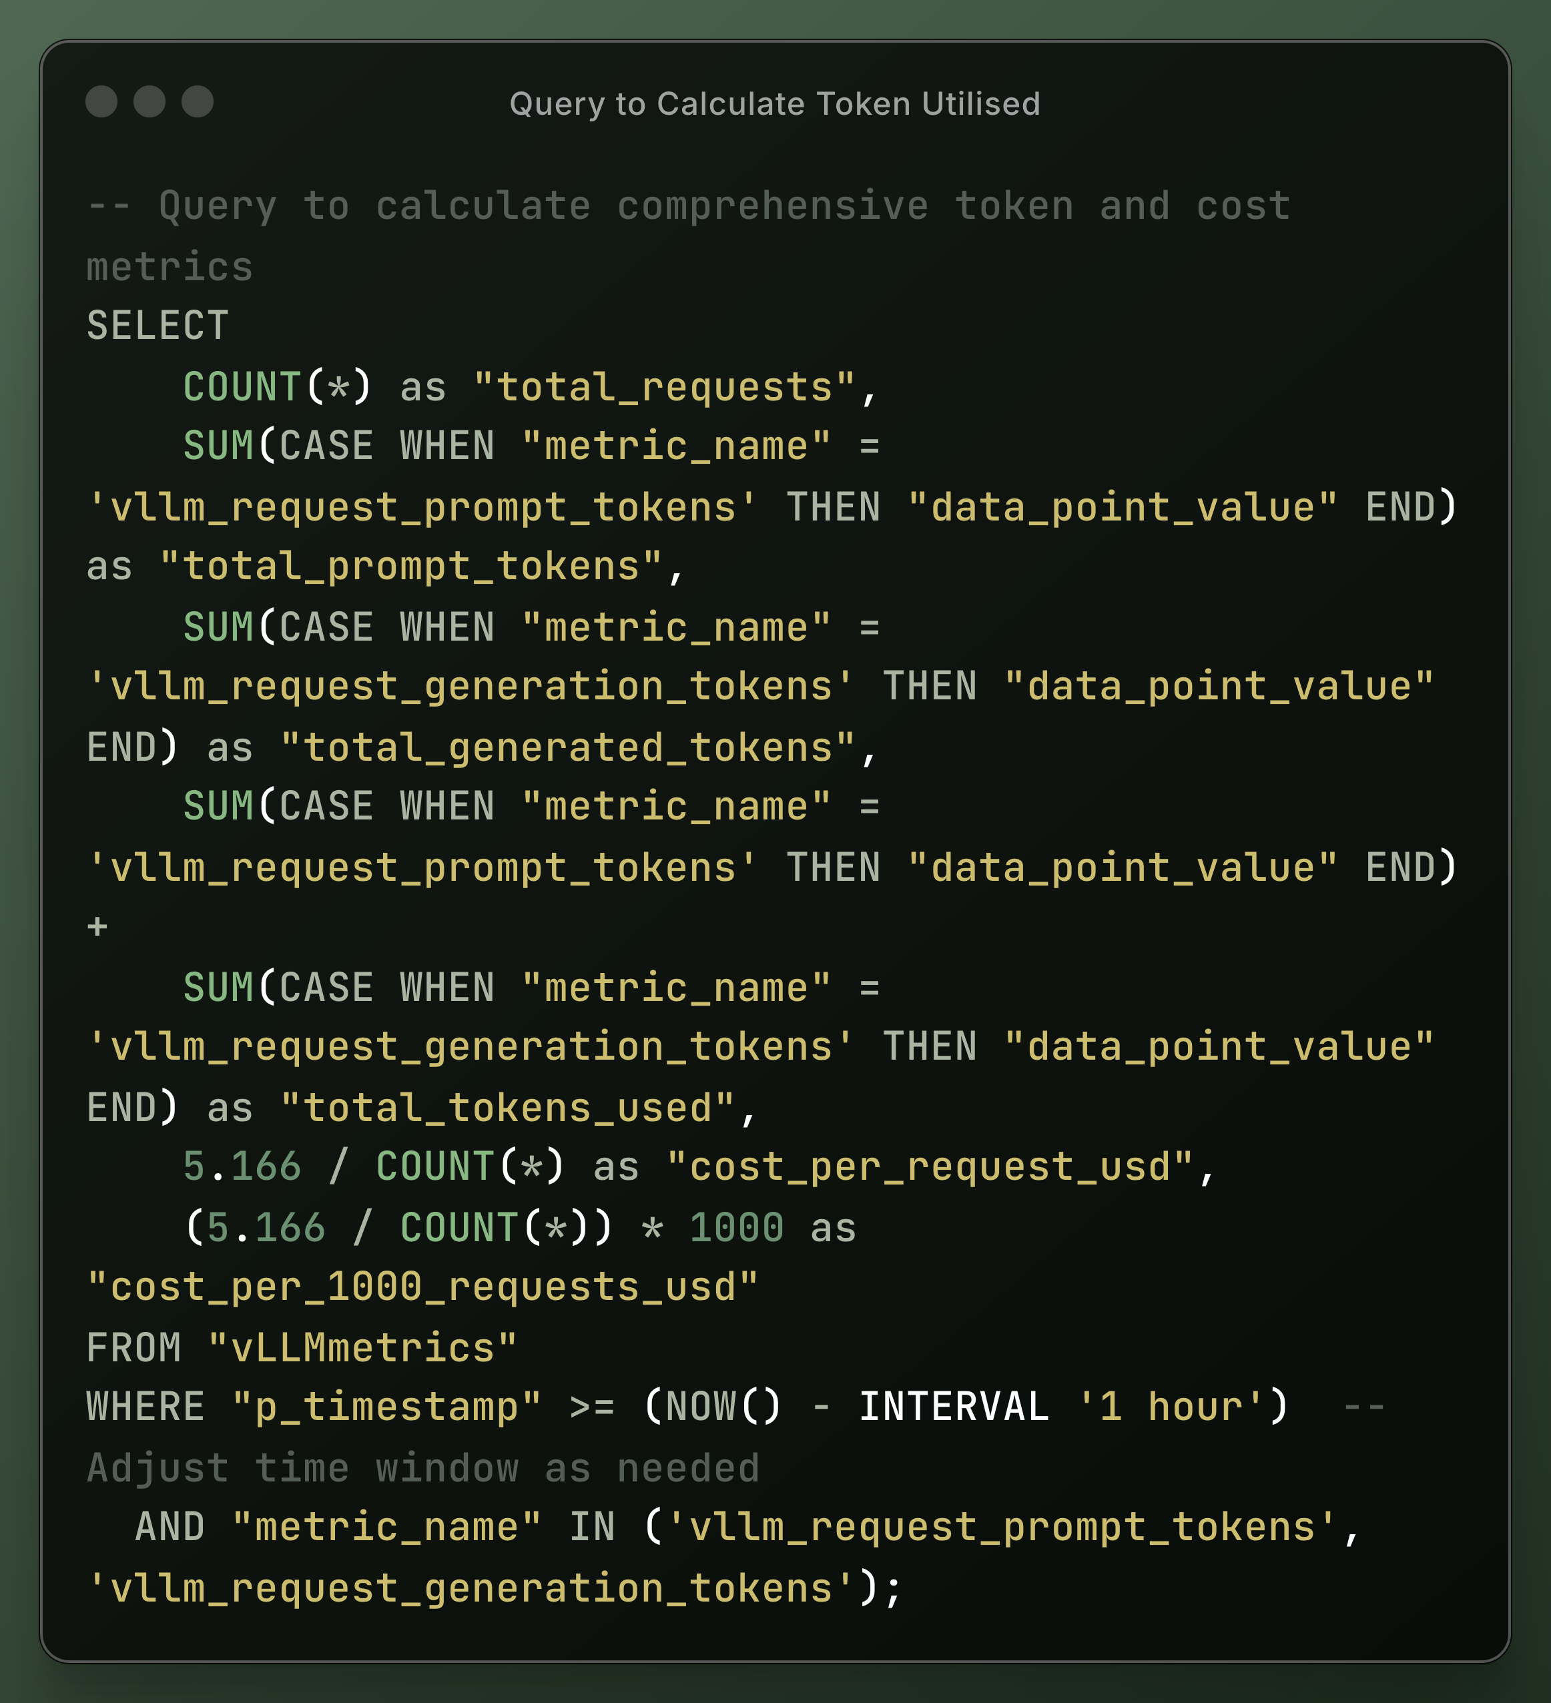Click the "total_generated_tokens" alias
Screen dimensions: 1551x1703
point(568,747)
